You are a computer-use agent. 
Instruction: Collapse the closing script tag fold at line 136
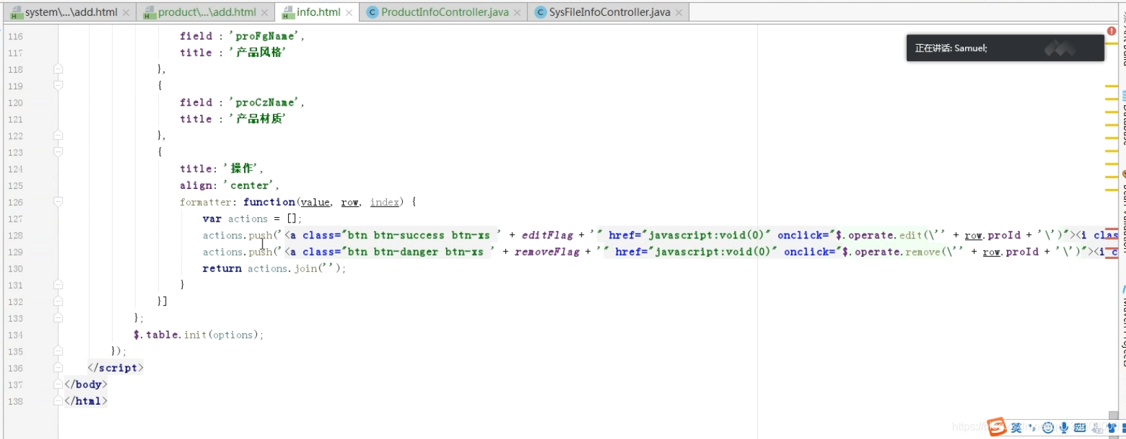58,368
